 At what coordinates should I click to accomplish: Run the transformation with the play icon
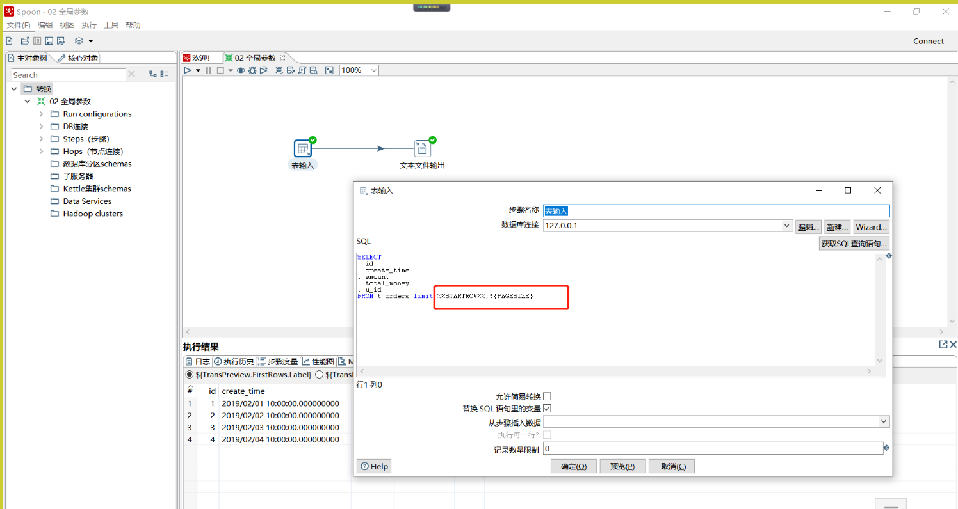(x=188, y=70)
